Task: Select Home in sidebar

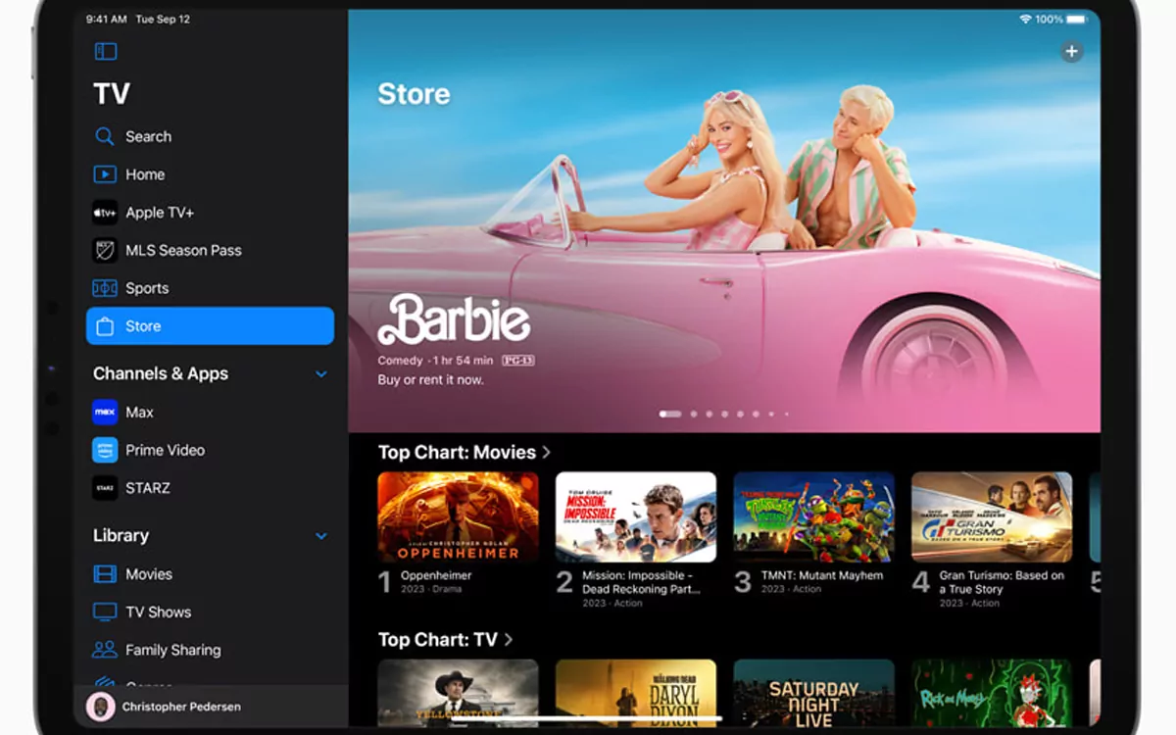Action: click(x=210, y=174)
